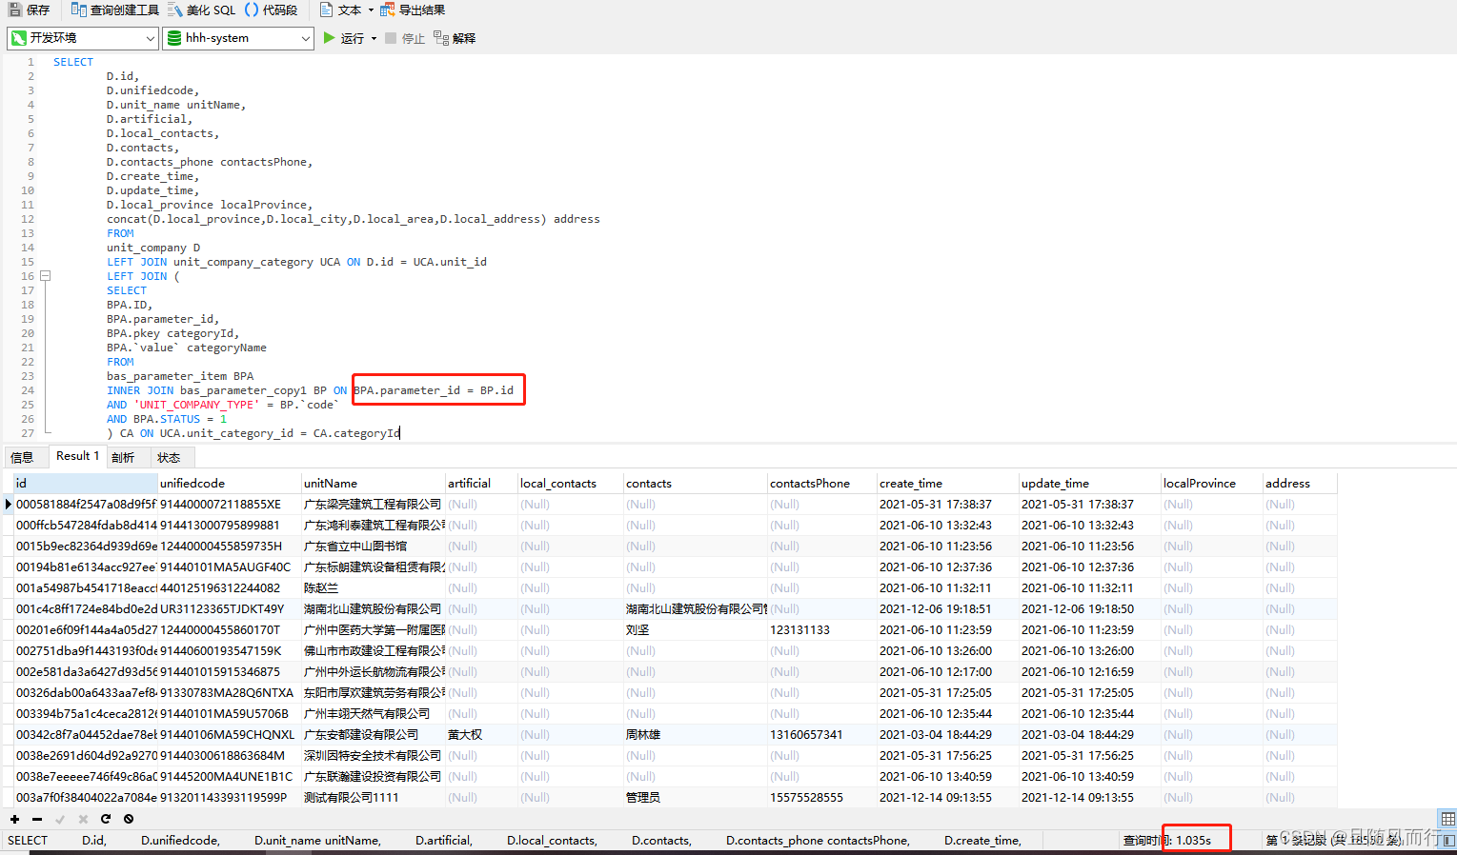Select cell 9144000072118855XE
This screenshot has width=1457, height=855.
coord(229,504)
